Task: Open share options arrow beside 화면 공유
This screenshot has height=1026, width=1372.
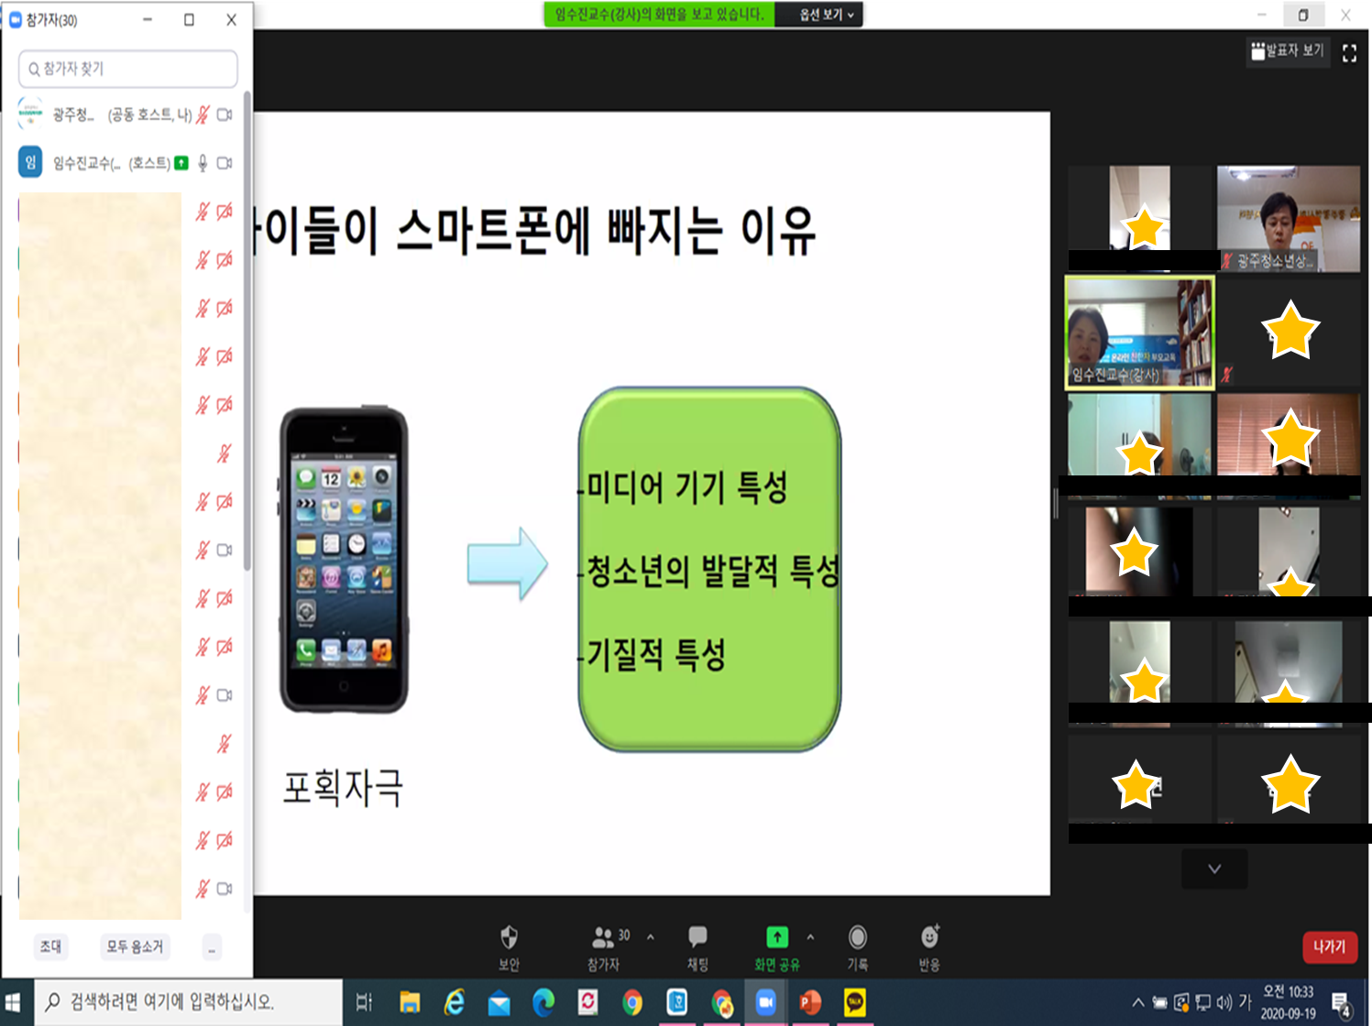Action: 810,937
